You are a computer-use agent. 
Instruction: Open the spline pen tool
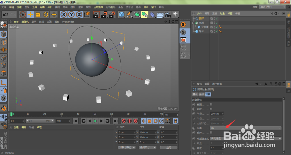tap(129, 15)
